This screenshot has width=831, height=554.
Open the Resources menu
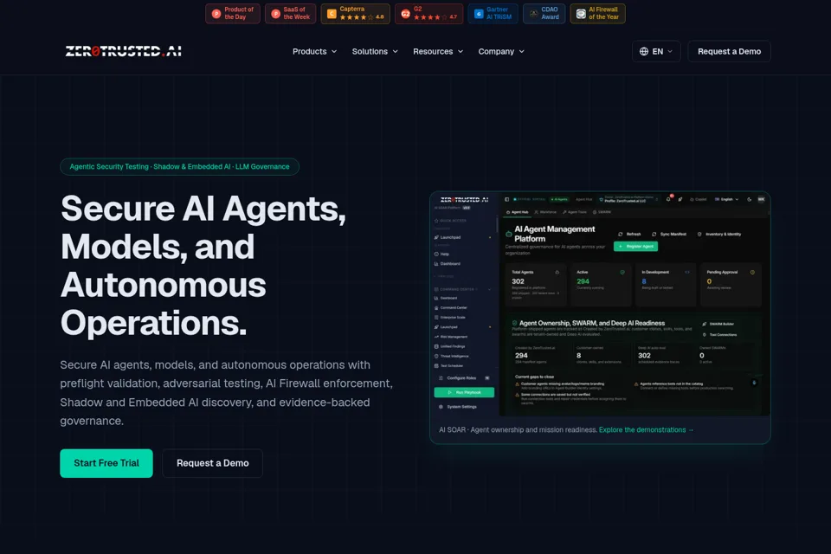pyautogui.click(x=438, y=51)
